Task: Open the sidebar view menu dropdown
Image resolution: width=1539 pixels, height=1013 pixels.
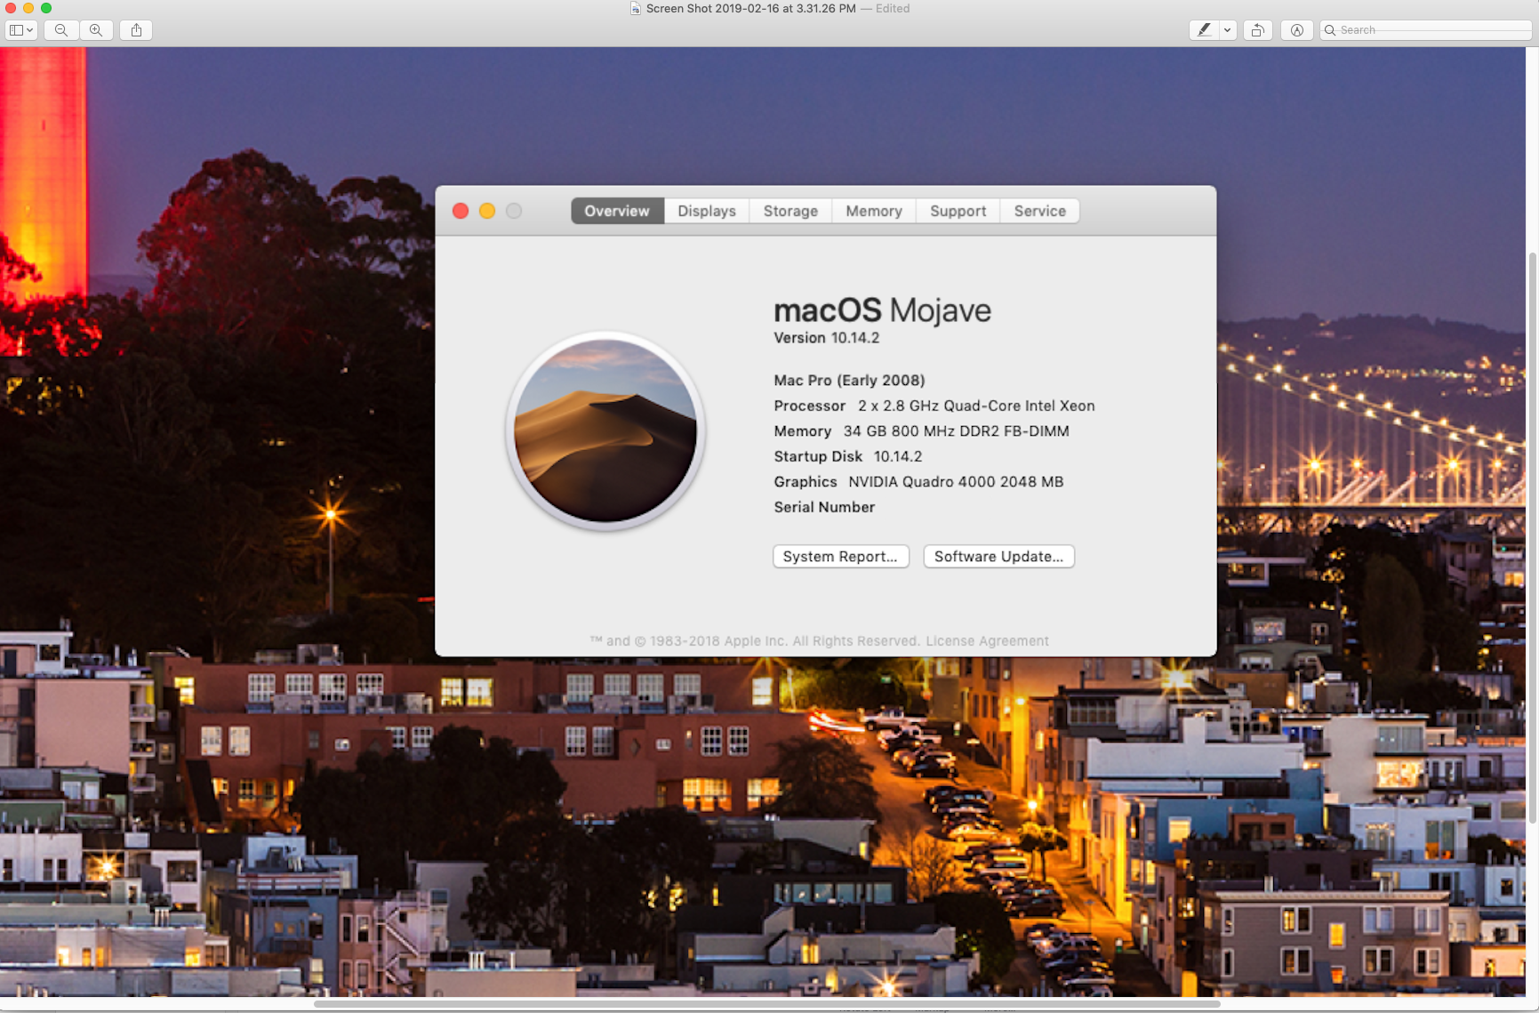Action: pos(21,30)
